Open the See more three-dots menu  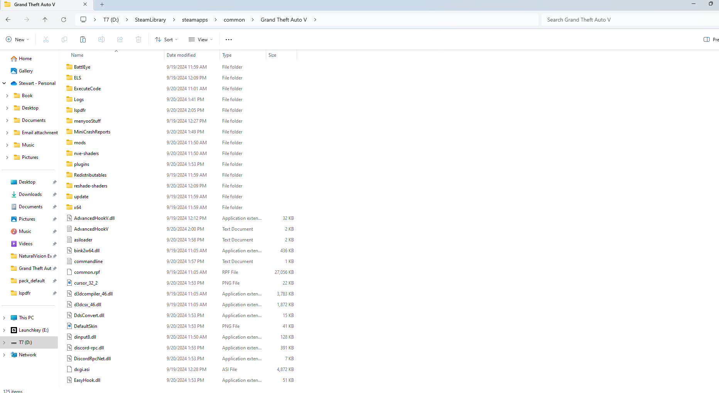[229, 39]
